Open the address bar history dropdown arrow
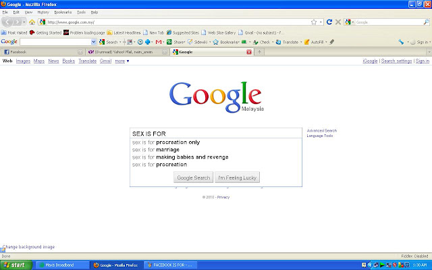Image resolution: width=432 pixels, height=270 pixels. point(321,22)
